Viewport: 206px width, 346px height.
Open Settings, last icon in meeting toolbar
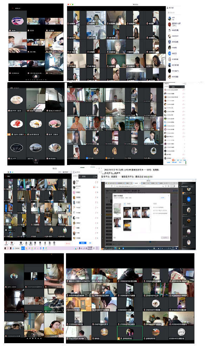(x=54, y=243)
